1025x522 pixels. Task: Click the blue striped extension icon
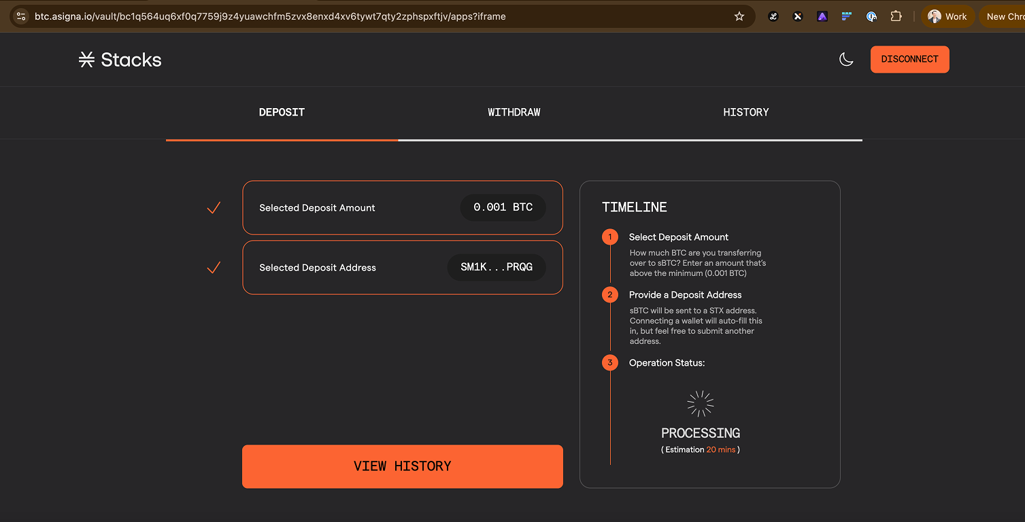click(x=847, y=16)
